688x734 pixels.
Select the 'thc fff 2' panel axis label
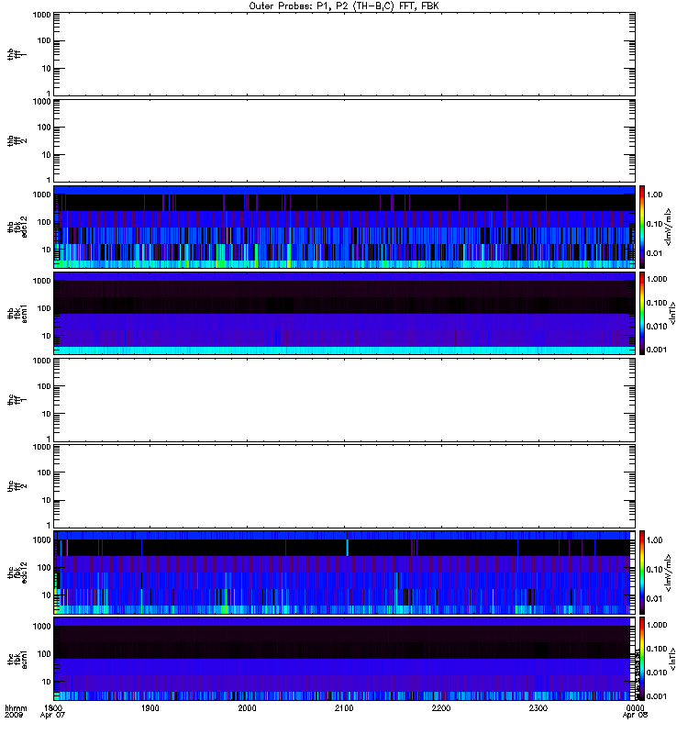(x=17, y=486)
